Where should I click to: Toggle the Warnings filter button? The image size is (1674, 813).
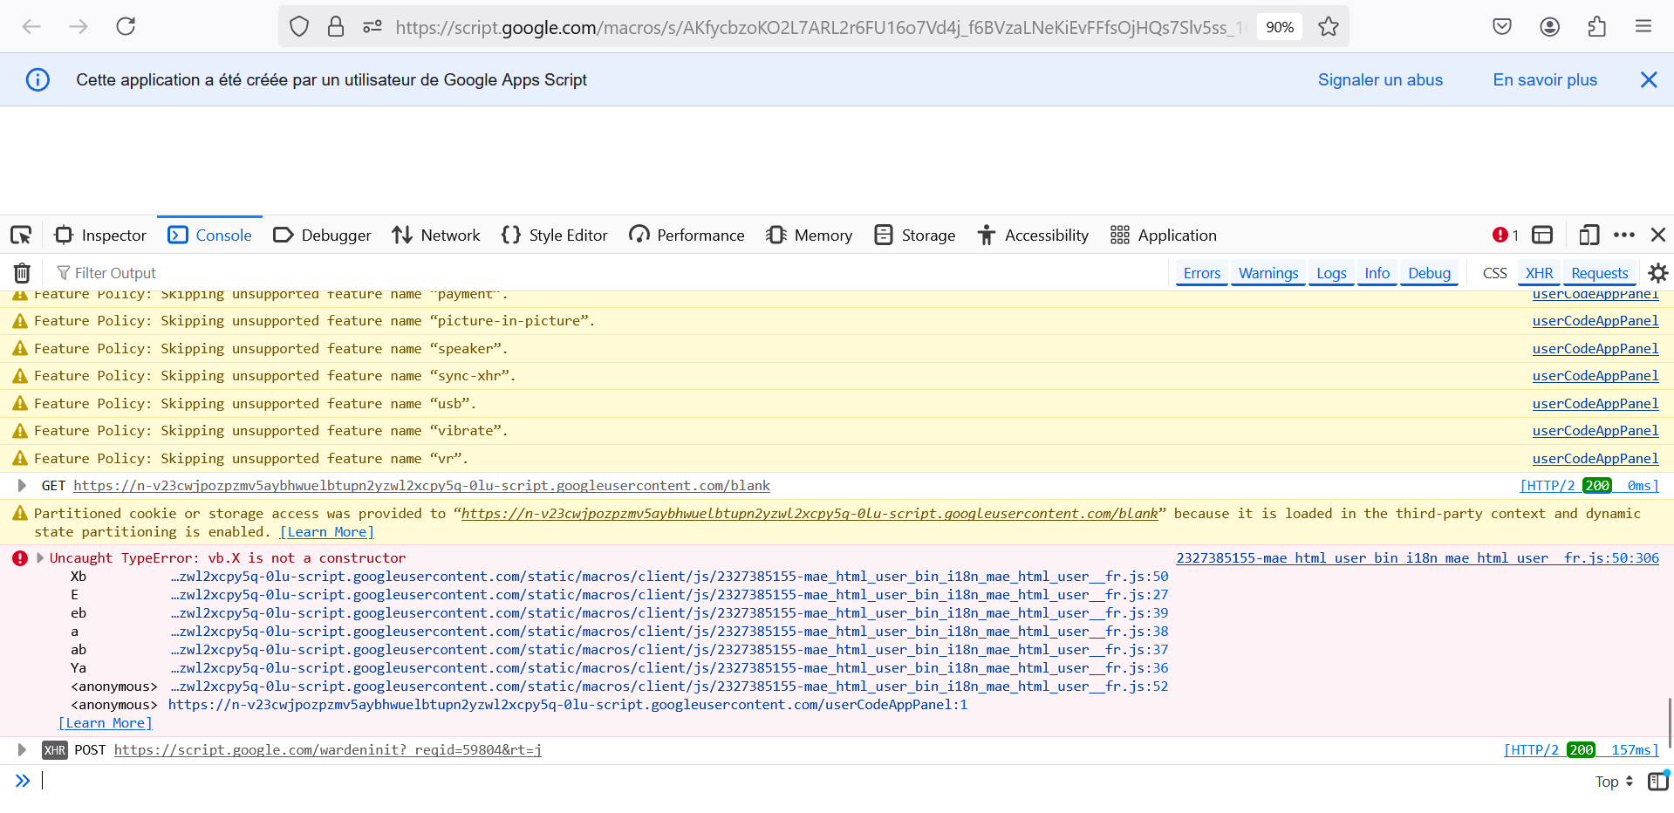point(1267,273)
